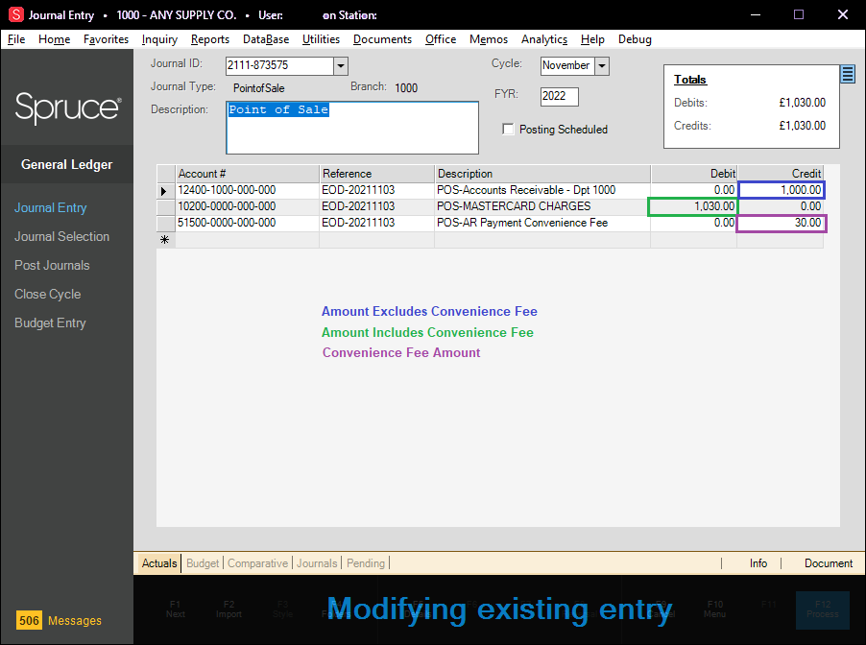Open the Cycle dropdown arrow
The image size is (866, 645).
coord(602,65)
